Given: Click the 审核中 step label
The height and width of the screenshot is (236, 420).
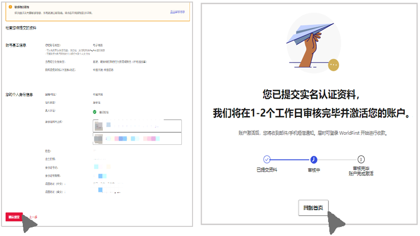Looking at the screenshot, I should coord(314,170).
